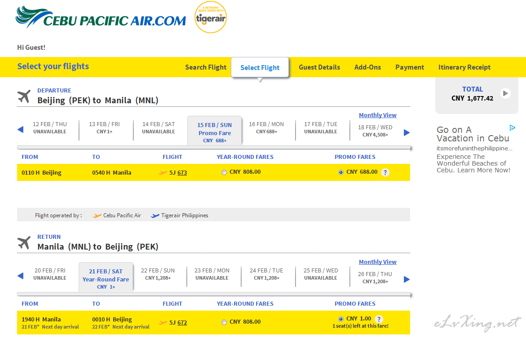Click 0010 H Beijing arrival time
Screen dimensions: 526x338
112,319
